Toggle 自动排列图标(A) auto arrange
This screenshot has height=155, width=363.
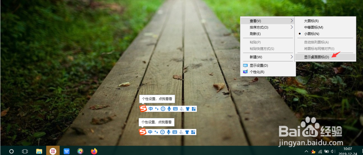click(325, 42)
